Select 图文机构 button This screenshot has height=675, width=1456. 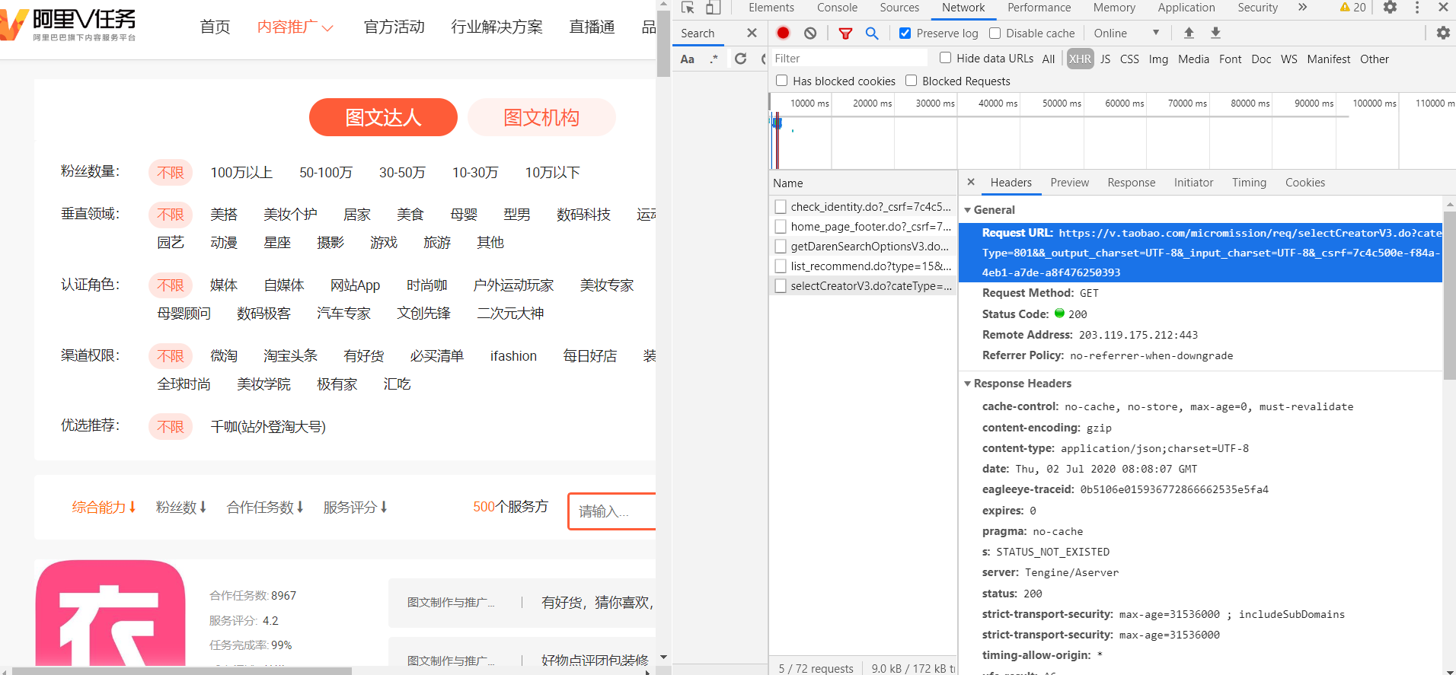(x=541, y=117)
